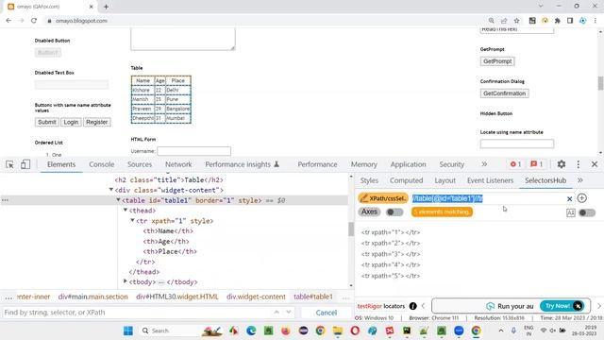604x340 pixels.
Task: Close the DevTools panel
Action: [595, 164]
